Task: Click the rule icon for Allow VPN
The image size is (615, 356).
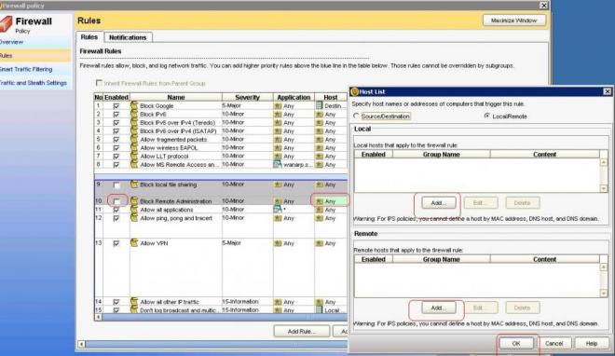Action: (134, 243)
